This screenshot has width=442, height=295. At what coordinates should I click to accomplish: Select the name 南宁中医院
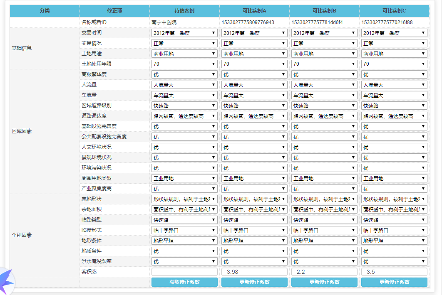pos(164,22)
